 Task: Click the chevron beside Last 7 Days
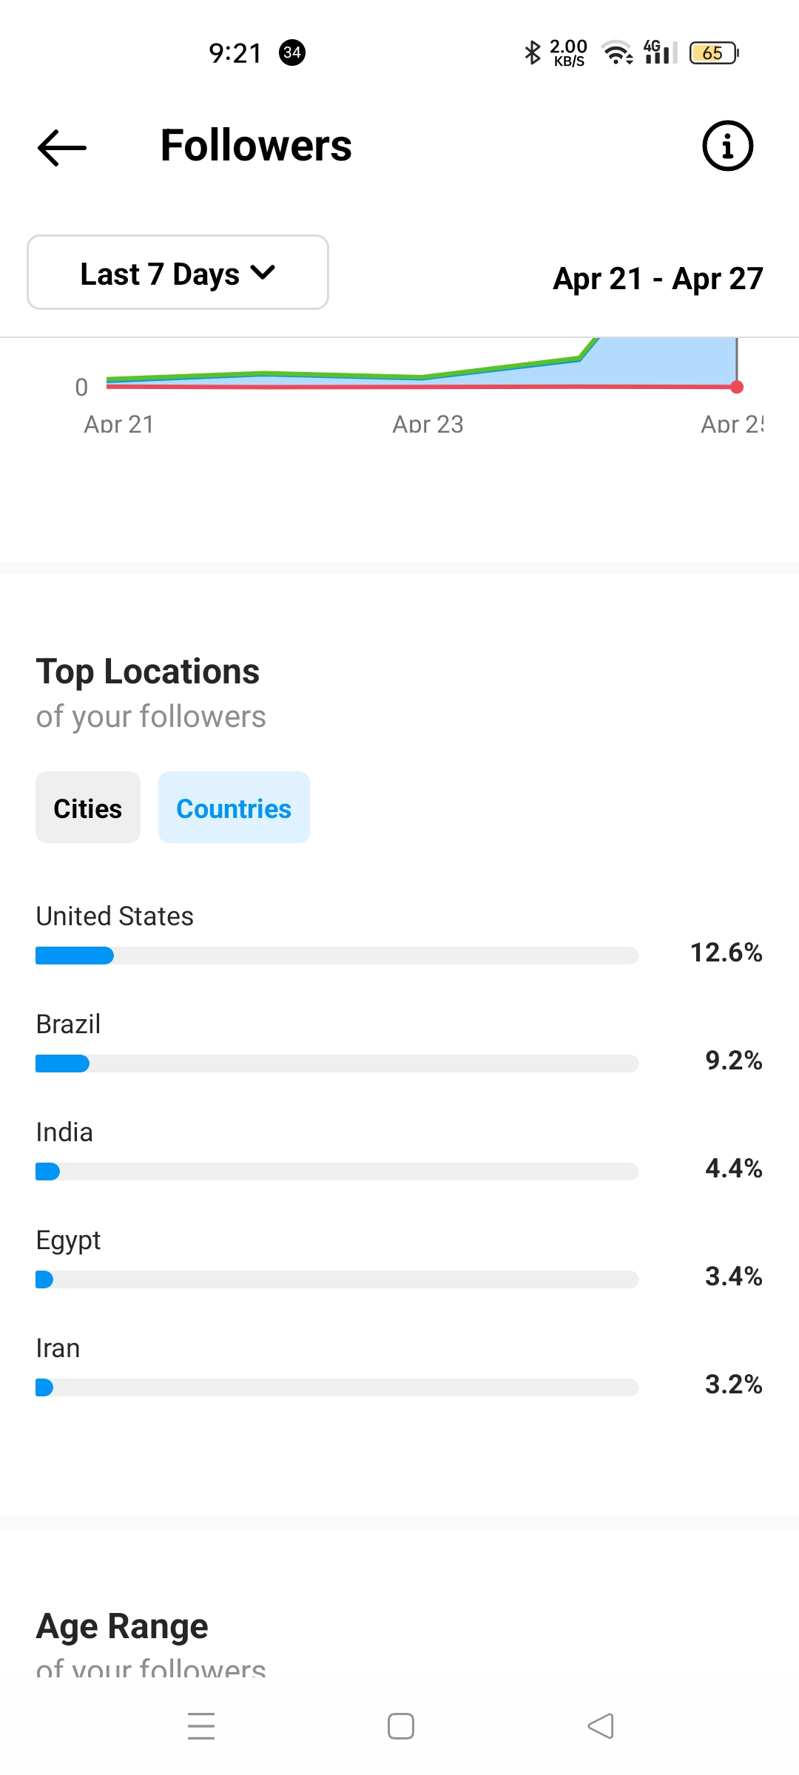point(263,273)
